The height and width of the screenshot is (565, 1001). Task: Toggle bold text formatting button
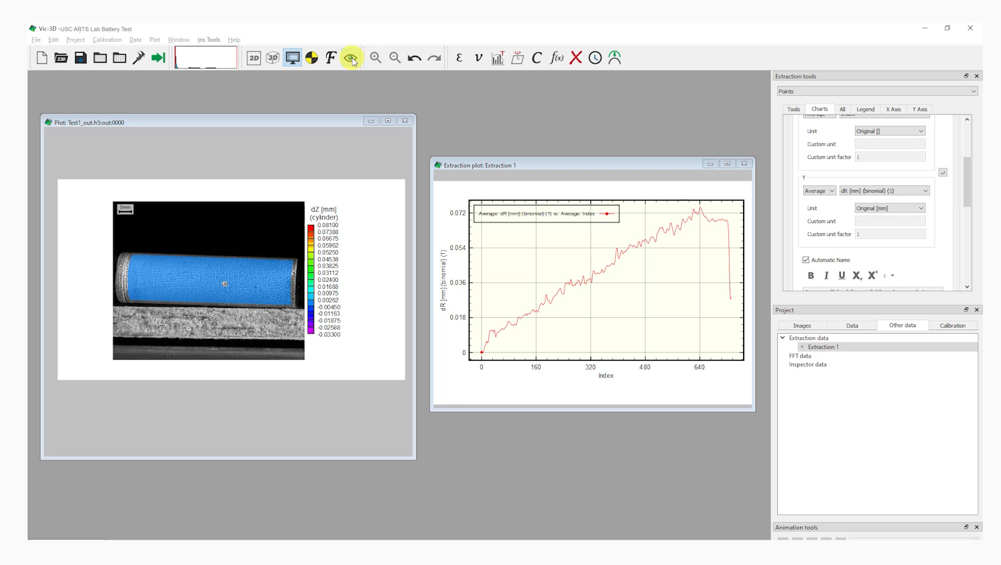811,275
